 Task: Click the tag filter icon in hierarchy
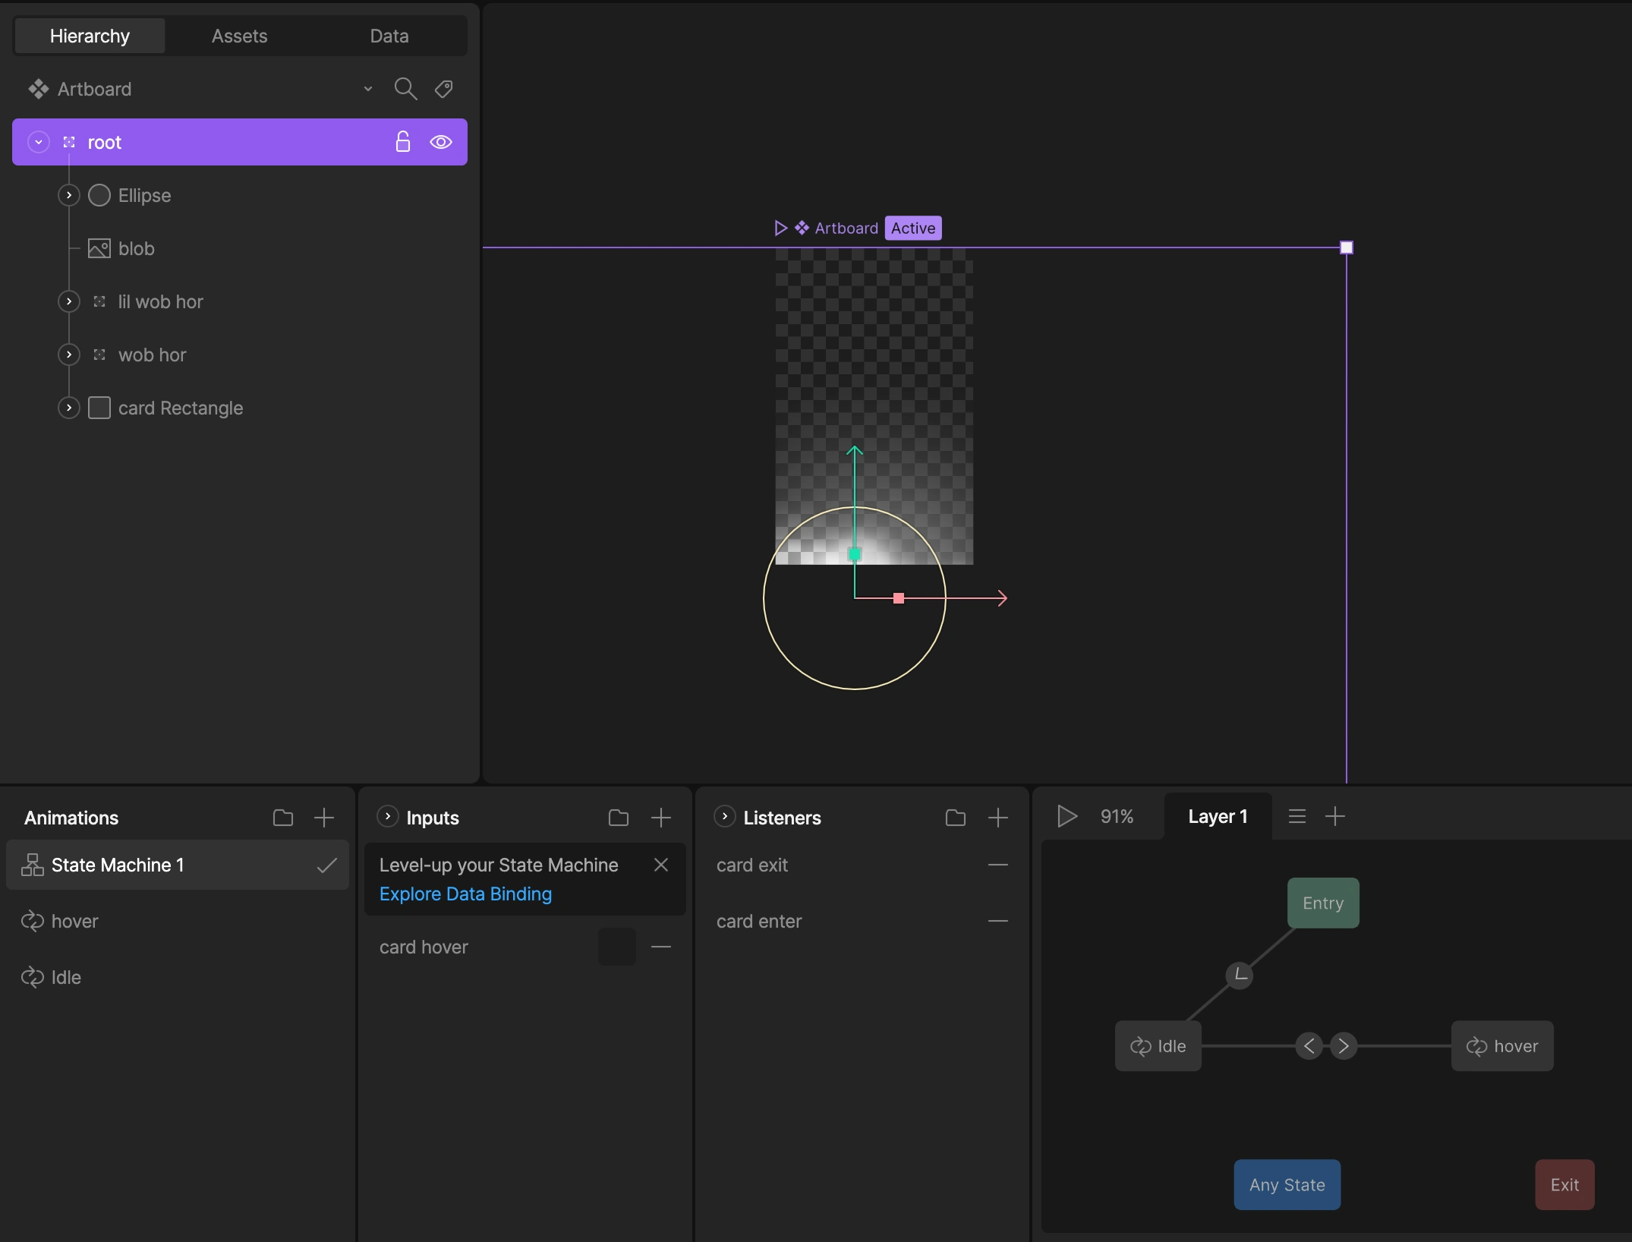[x=444, y=89]
